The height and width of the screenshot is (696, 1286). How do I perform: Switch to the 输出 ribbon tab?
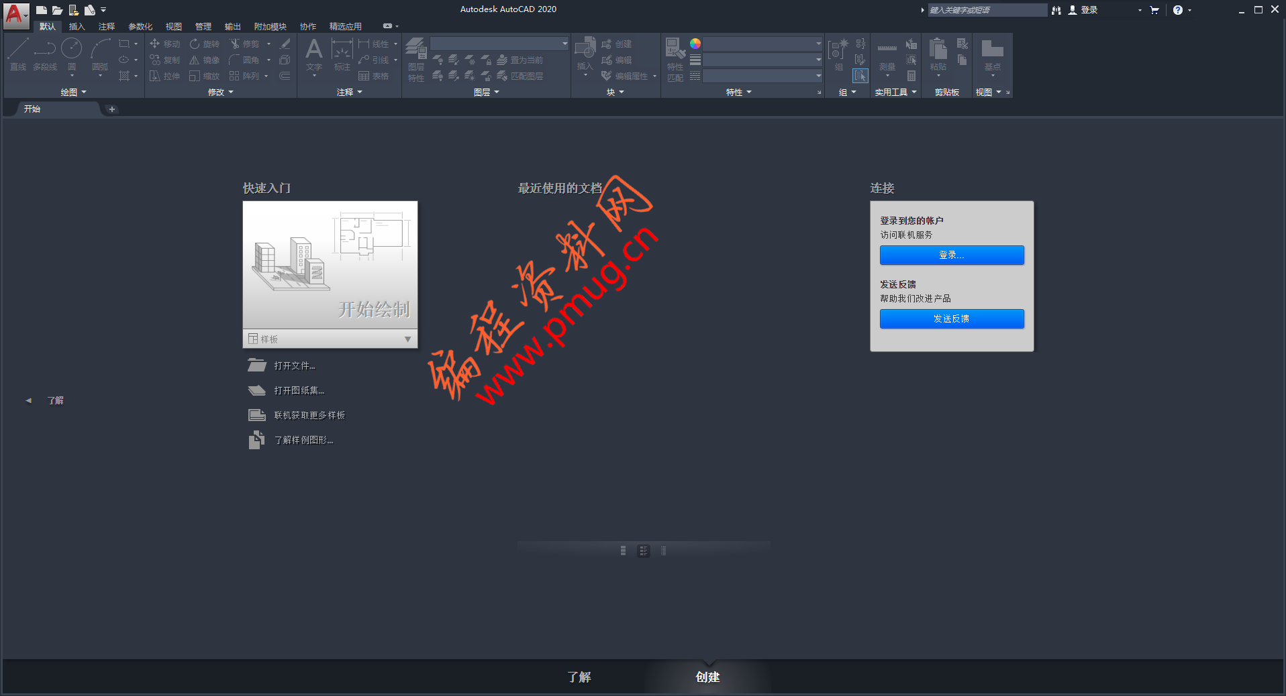pyautogui.click(x=233, y=26)
